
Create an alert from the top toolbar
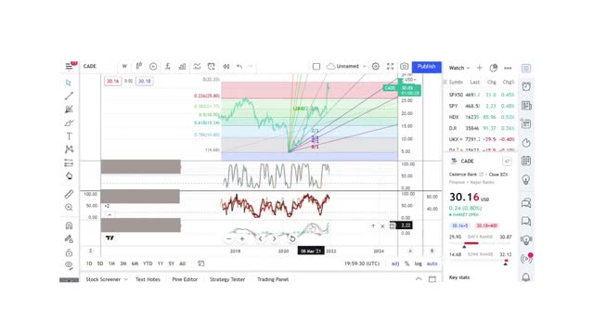coord(211,66)
